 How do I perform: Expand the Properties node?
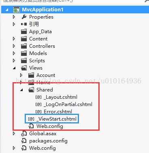14,17
